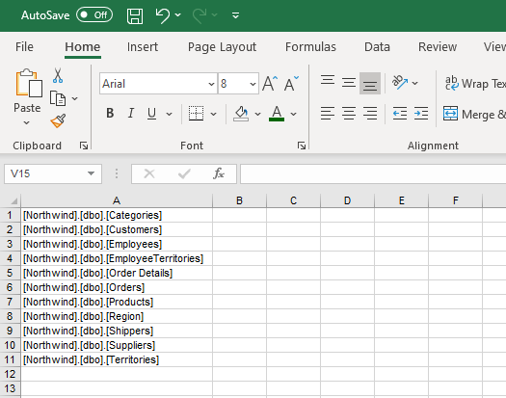
Task: Click the Increase Indent icon
Action: click(x=421, y=114)
